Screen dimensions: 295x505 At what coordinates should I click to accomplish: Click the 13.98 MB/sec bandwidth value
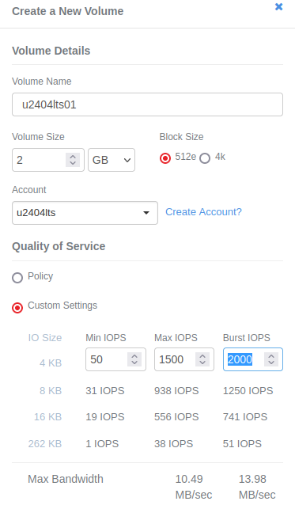click(x=257, y=487)
